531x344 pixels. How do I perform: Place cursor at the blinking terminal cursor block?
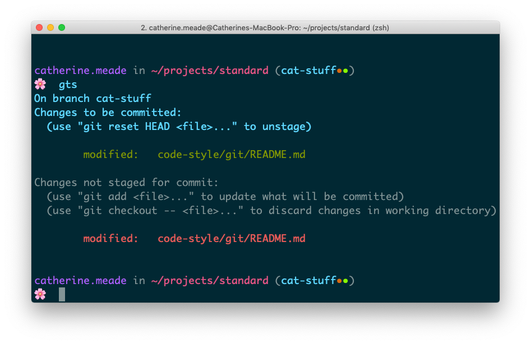coord(61,294)
